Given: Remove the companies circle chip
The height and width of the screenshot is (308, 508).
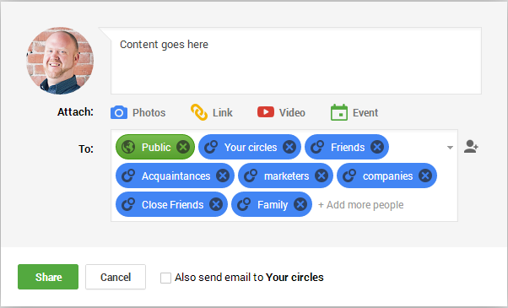Looking at the screenshot, I should coord(425,176).
